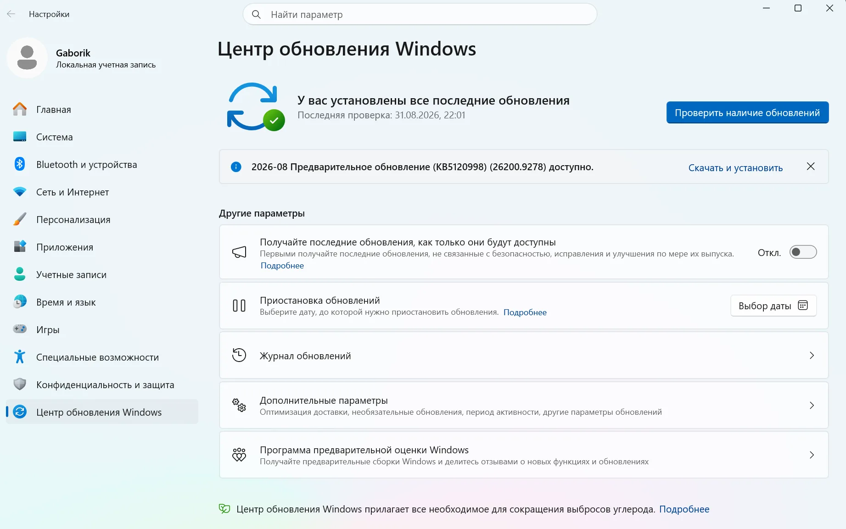Expand Дополнительные параметры with its chevron

(812, 405)
